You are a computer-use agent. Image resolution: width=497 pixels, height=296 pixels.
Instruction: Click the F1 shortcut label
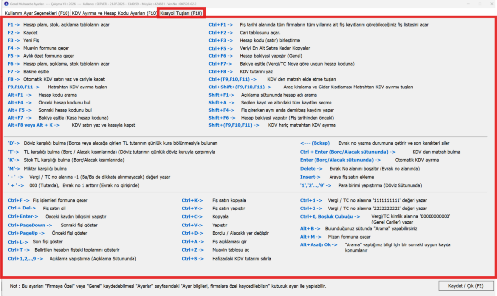14,25
